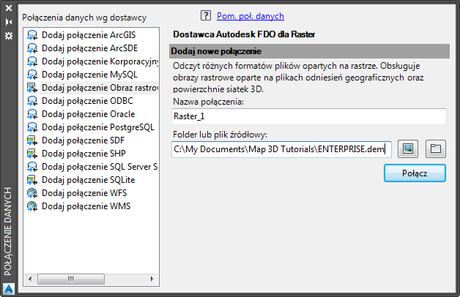Click the browse for raster file icon
This screenshot has width=460, height=297.
(x=409, y=149)
